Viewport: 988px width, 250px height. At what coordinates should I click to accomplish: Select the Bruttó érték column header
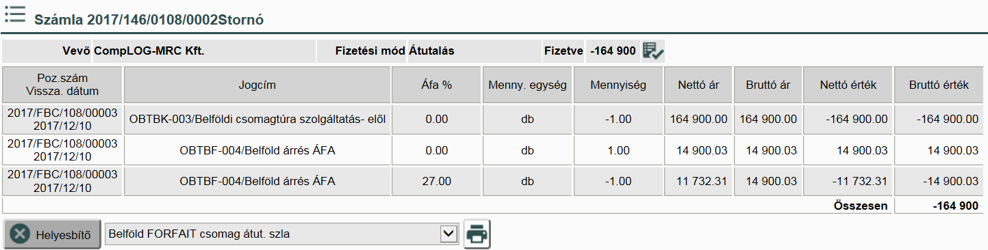[939, 85]
